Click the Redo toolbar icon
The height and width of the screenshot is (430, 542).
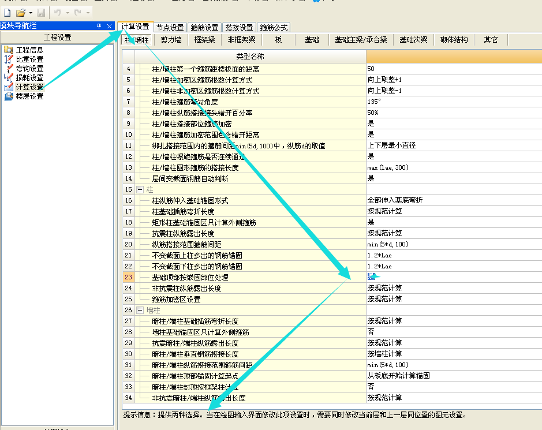(78, 13)
